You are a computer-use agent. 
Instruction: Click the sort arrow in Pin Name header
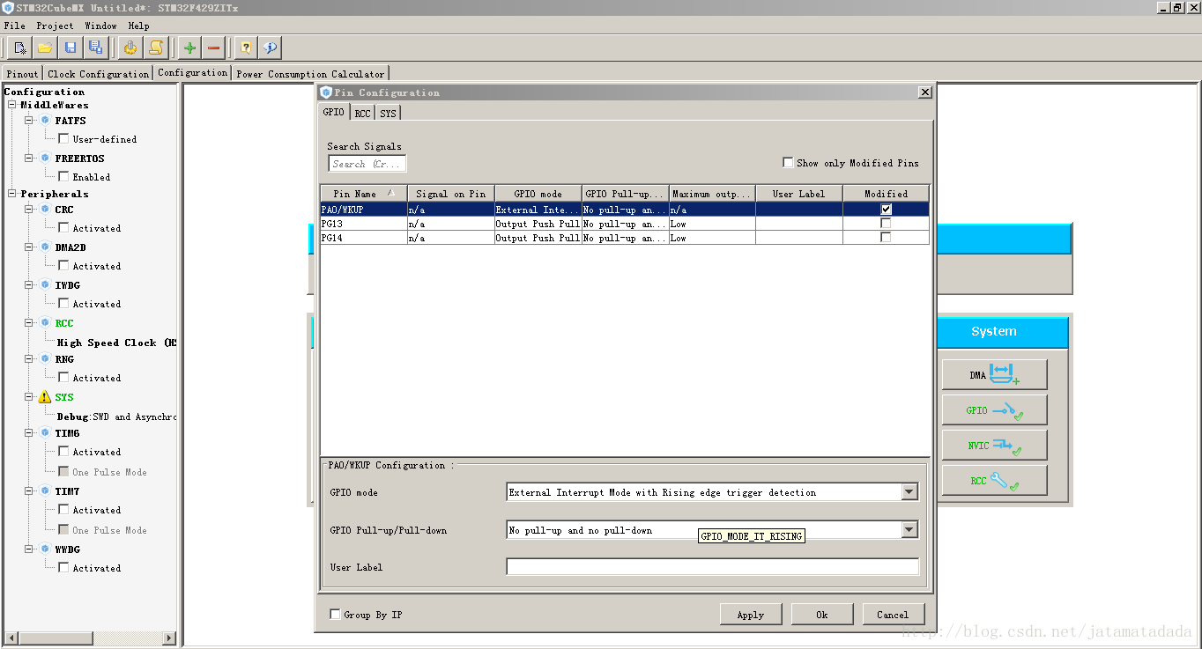point(390,193)
